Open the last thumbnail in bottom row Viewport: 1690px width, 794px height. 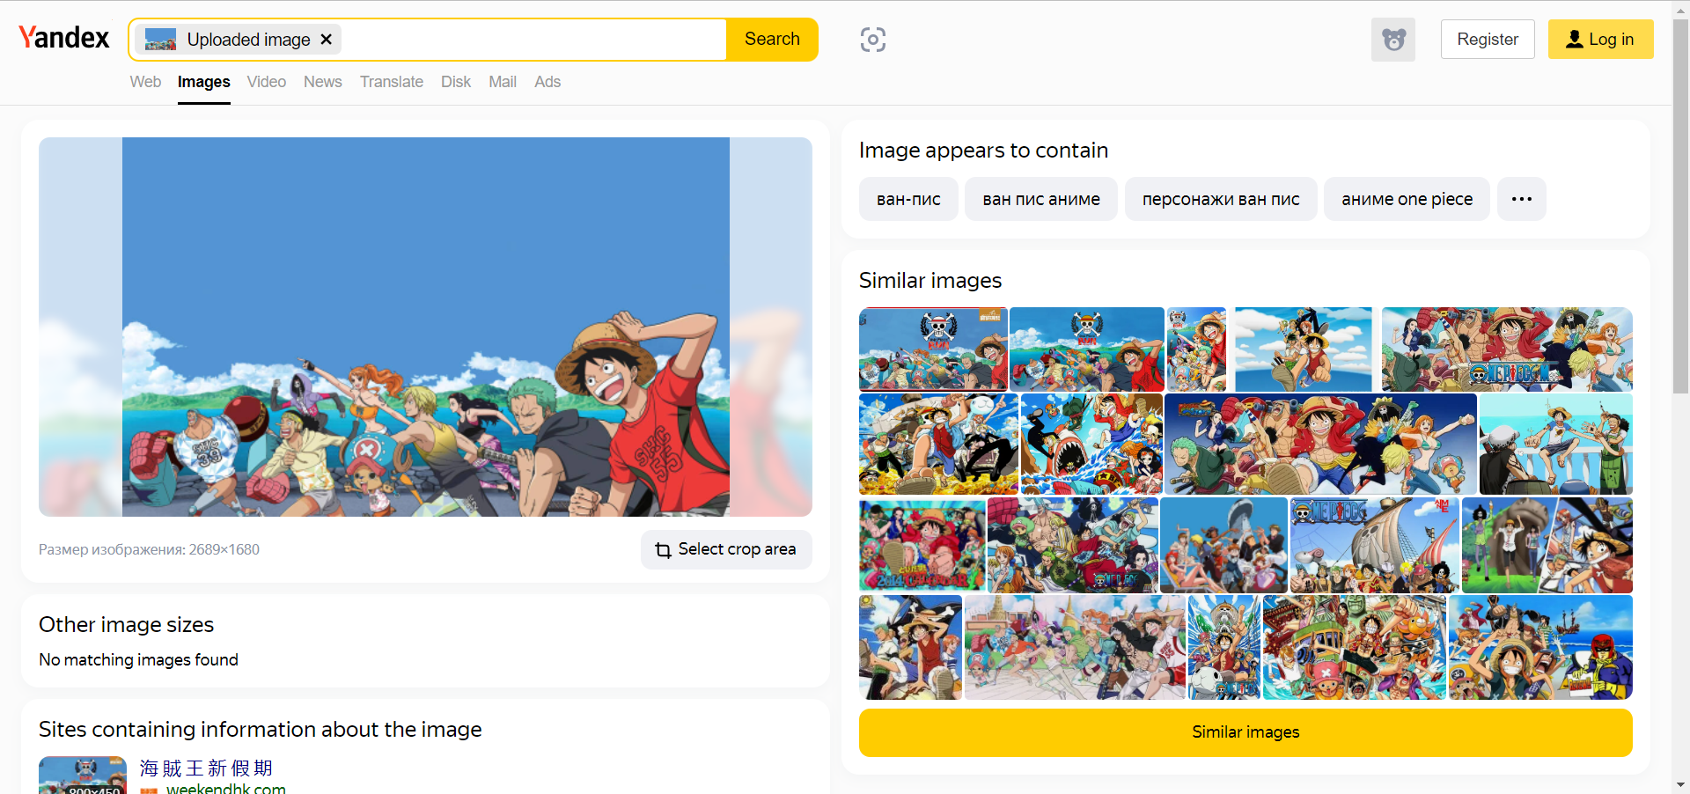click(1540, 647)
